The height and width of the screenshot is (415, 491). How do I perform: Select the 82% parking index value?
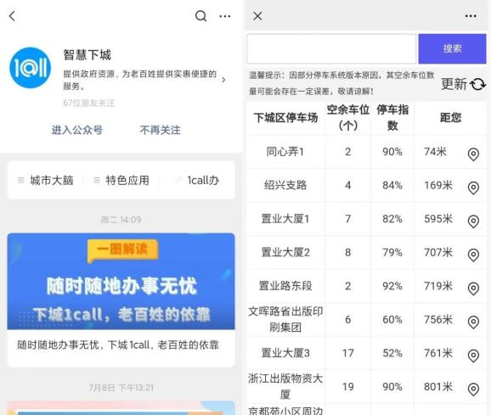click(x=392, y=219)
